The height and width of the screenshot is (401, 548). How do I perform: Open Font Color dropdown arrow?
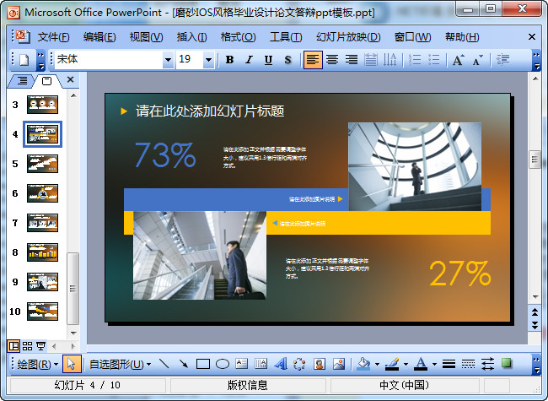pos(434,364)
